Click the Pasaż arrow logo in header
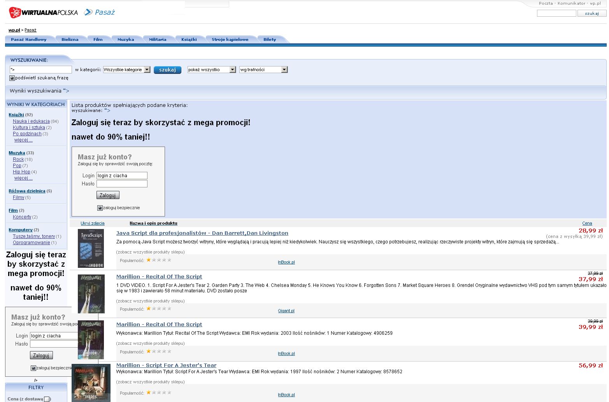 100,12
